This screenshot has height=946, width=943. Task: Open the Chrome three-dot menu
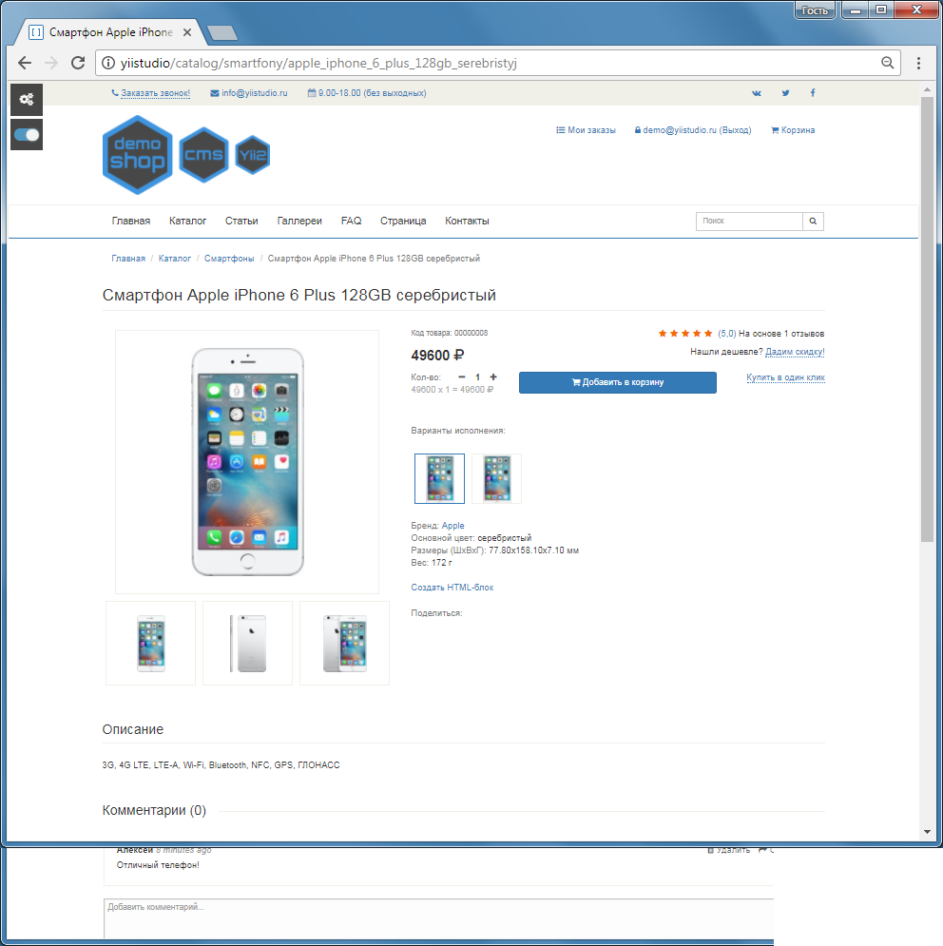pos(918,63)
